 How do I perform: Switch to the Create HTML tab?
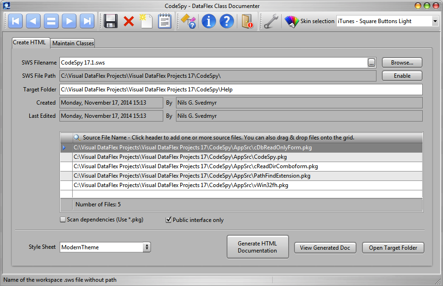pyautogui.click(x=29, y=42)
